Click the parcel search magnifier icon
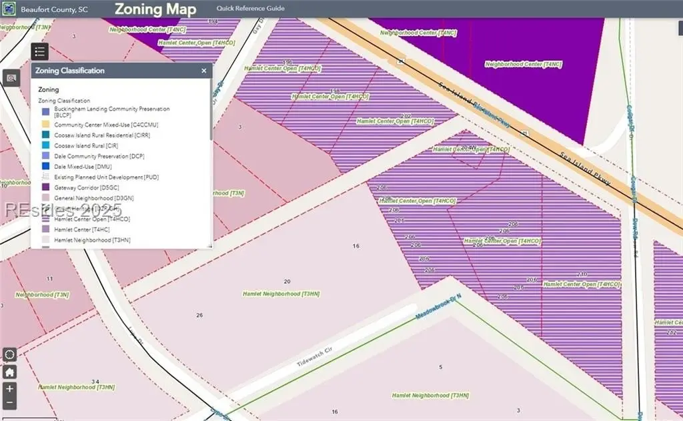This screenshot has height=421, width=683. point(10,78)
